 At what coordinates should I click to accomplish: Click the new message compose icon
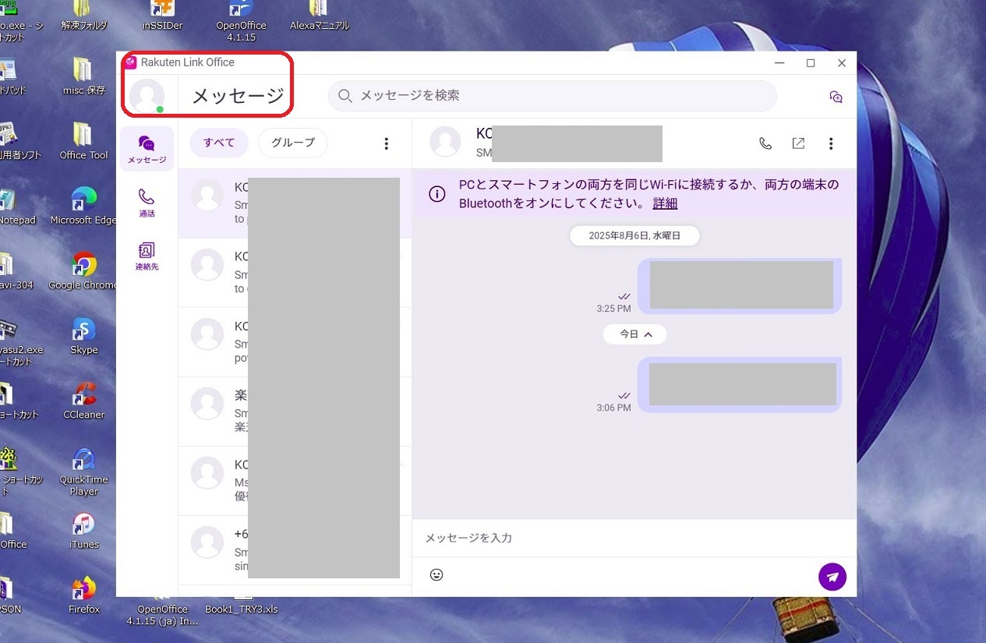pyautogui.click(x=836, y=97)
